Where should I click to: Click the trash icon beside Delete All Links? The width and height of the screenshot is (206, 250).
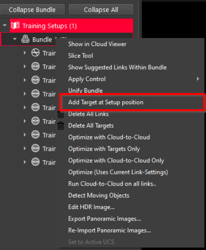pos(60,114)
